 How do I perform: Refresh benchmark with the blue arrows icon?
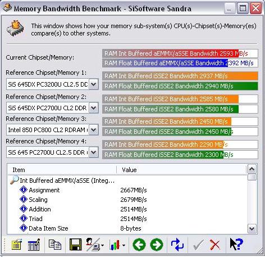point(177,245)
